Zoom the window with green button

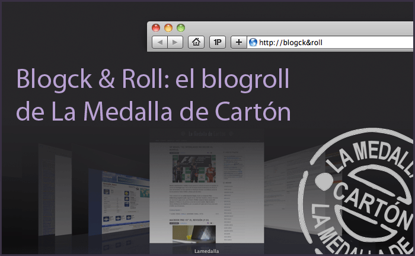click(x=181, y=28)
